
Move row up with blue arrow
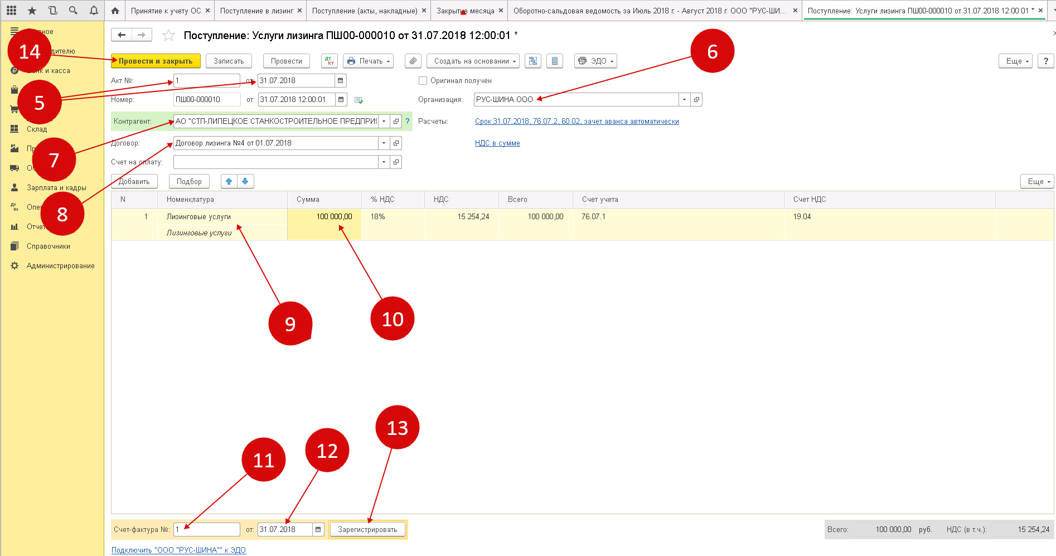pyautogui.click(x=229, y=181)
